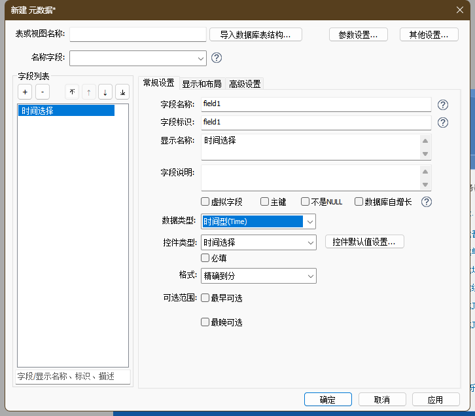
Task: Open the 高级设置 tab
Action: pyautogui.click(x=245, y=84)
